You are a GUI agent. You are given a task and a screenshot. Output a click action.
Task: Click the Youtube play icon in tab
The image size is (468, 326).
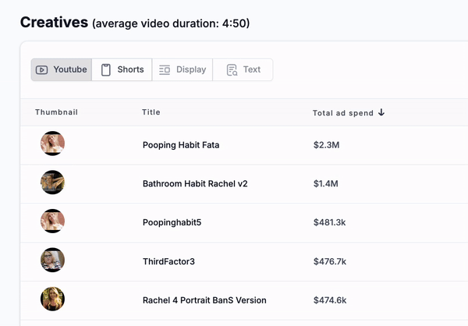(x=42, y=70)
